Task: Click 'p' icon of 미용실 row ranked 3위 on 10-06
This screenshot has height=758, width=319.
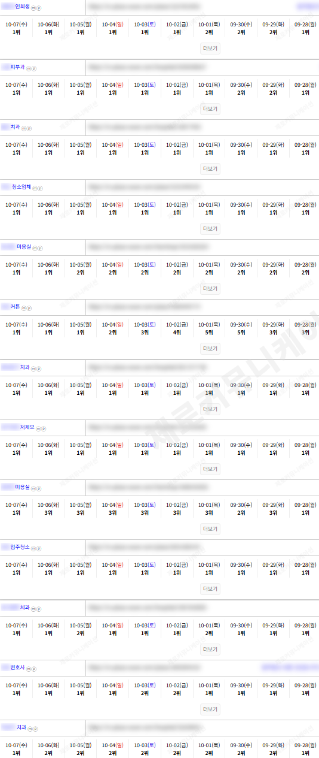Action: tap(39, 488)
